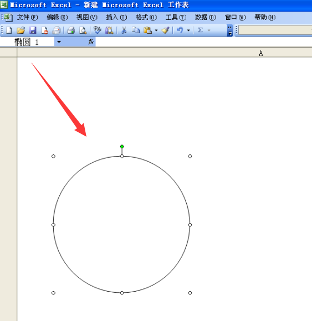Viewport: 312px width, 321px height.
Task: Cut selection with the scissors icon
Action: click(124, 30)
